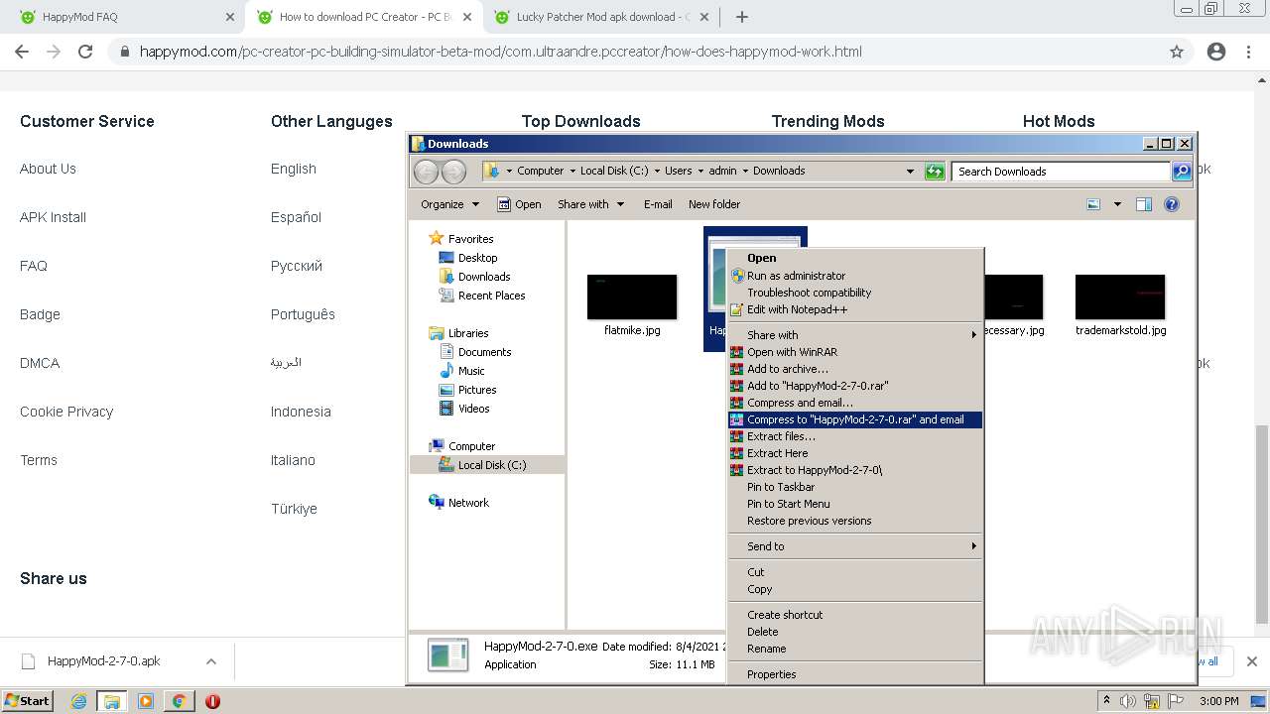Click the Español language link
This screenshot has height=714, width=1270.
296,217
